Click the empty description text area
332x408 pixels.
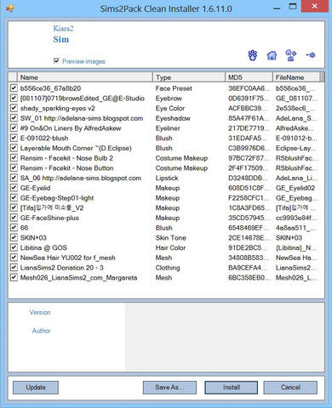(225, 337)
